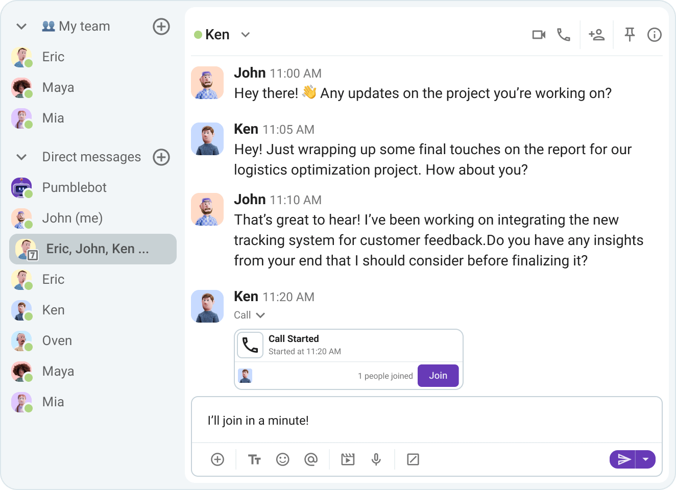Record a video message from the composer
The height and width of the screenshot is (490, 676).
(348, 459)
